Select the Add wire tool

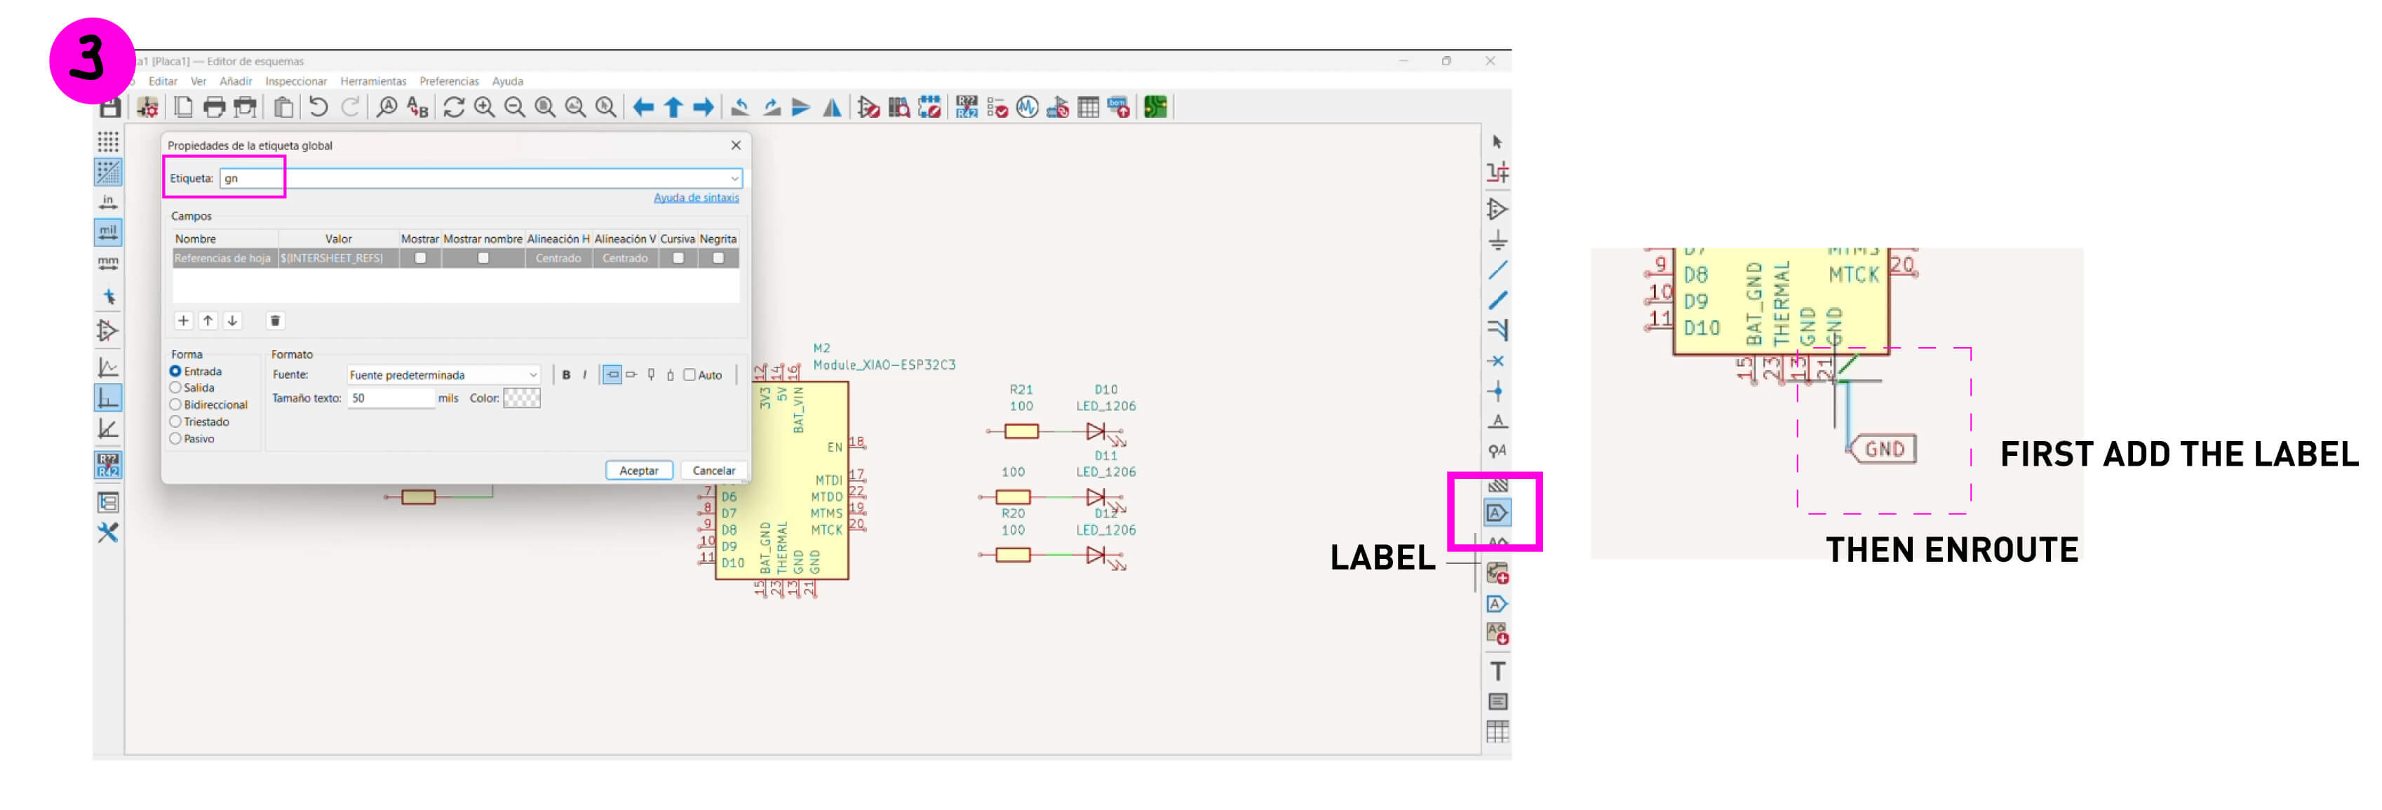pyautogui.click(x=1497, y=270)
